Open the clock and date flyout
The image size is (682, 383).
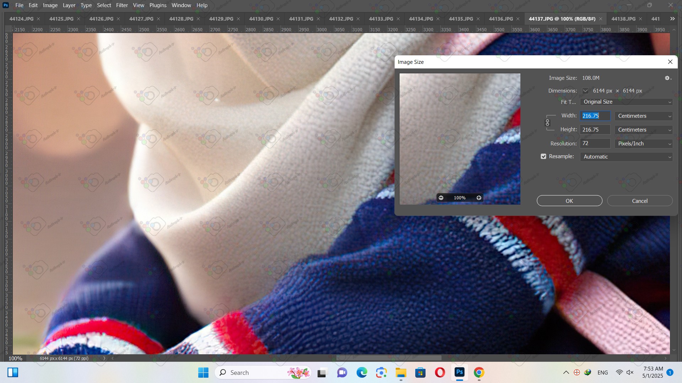tap(653, 372)
